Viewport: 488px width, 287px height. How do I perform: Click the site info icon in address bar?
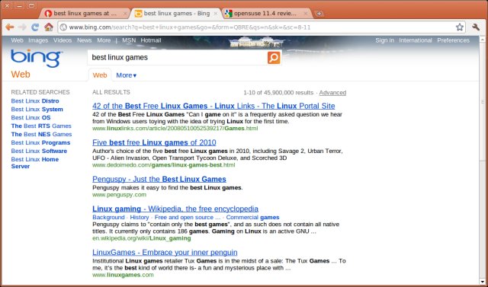[x=63, y=27]
